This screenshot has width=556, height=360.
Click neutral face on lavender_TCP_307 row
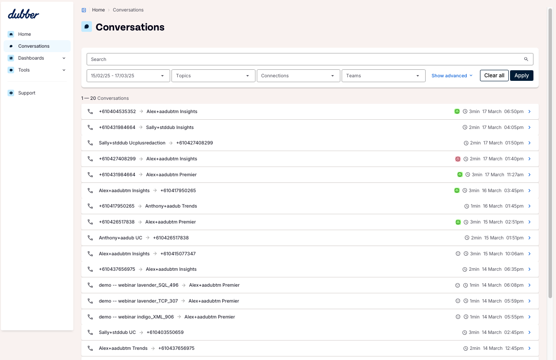tap(458, 301)
